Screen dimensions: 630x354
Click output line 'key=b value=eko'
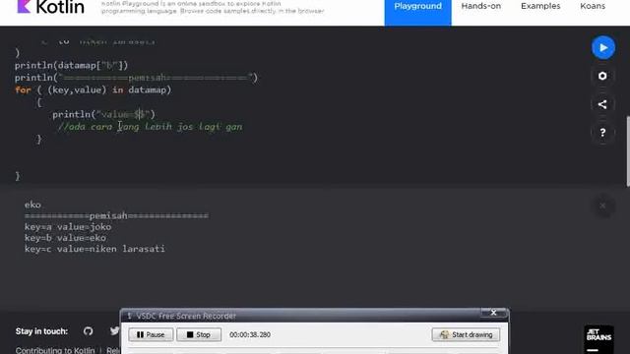[65, 238]
